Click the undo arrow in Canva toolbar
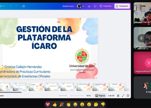The height and width of the screenshot is (108, 151). pos(10,6)
